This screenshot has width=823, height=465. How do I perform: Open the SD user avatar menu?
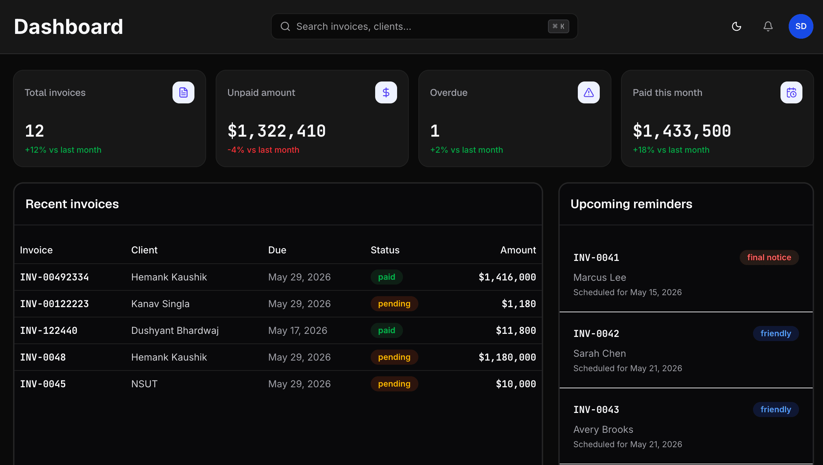[801, 26]
